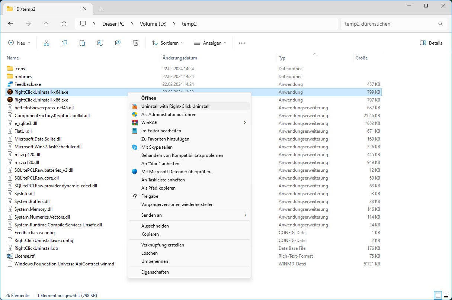Click the WinRAR icon in context menu
Screen dimensions: 452x300
pos(135,123)
